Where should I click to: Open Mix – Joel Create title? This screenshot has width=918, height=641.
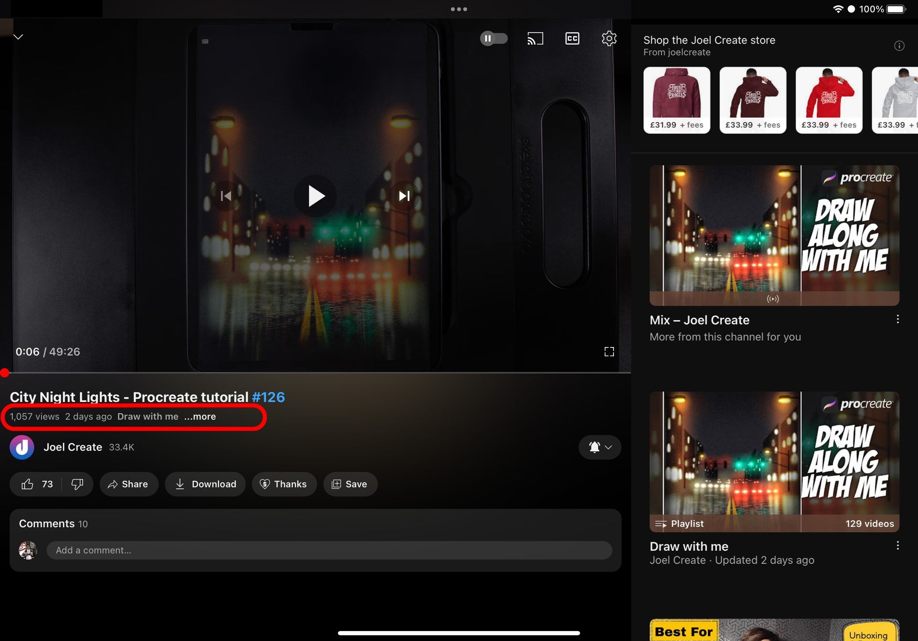[699, 320]
